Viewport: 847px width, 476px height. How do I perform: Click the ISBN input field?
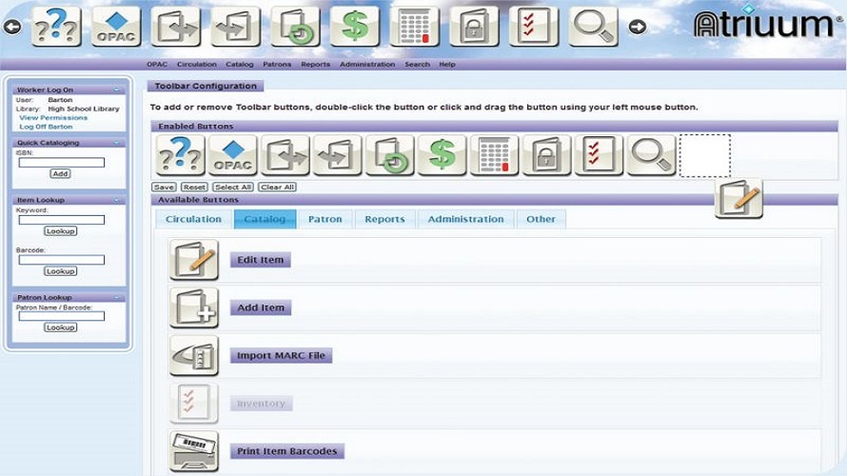61,163
